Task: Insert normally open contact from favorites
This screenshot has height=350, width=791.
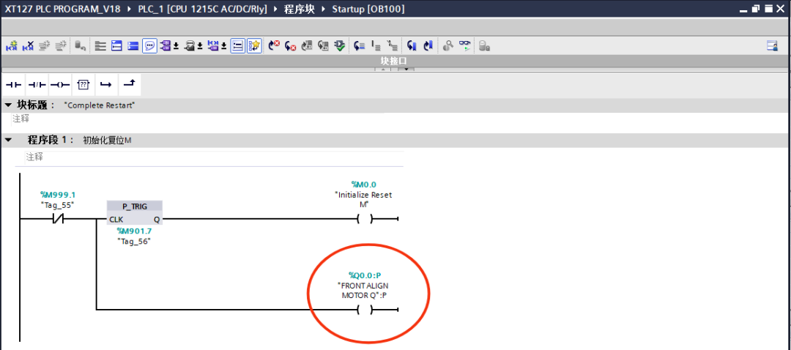Action: (14, 85)
